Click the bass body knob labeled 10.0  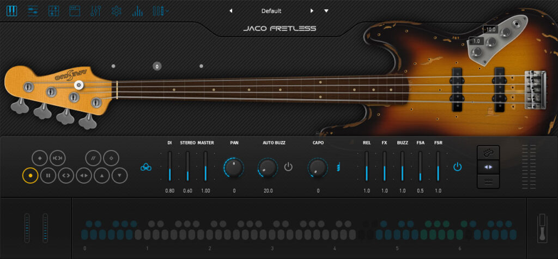[x=492, y=43]
